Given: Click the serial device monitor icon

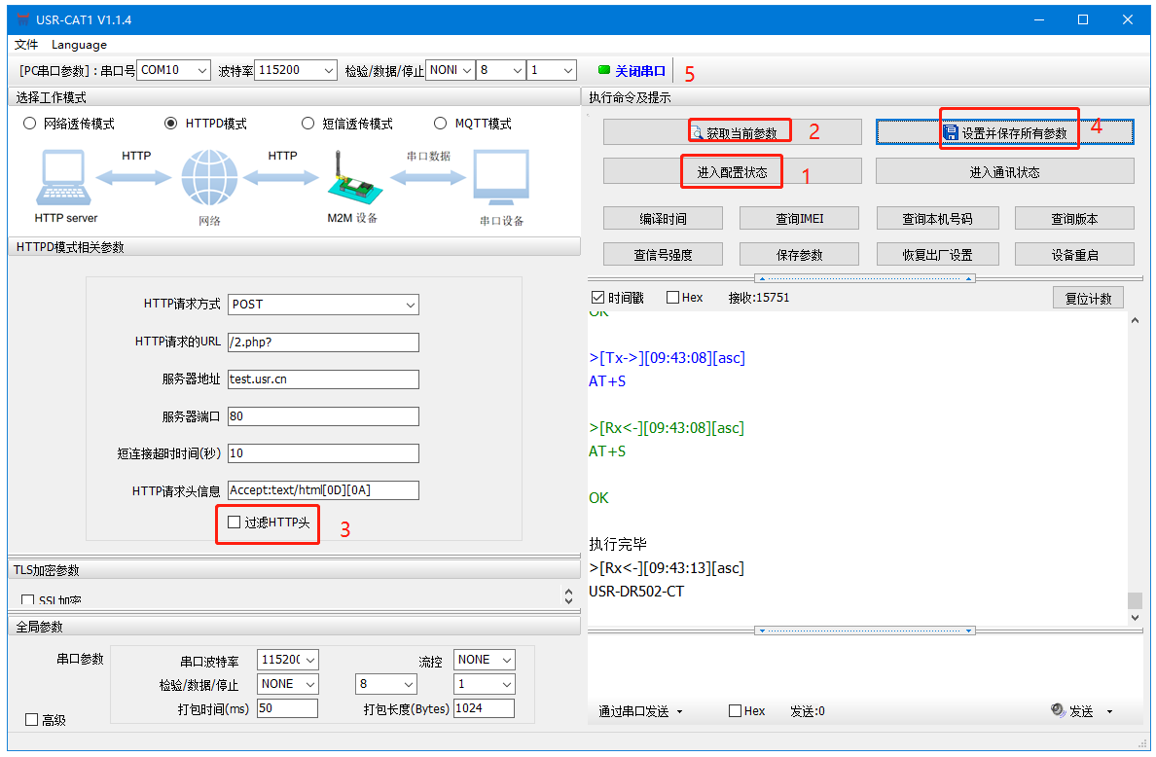Looking at the screenshot, I should point(501,179).
